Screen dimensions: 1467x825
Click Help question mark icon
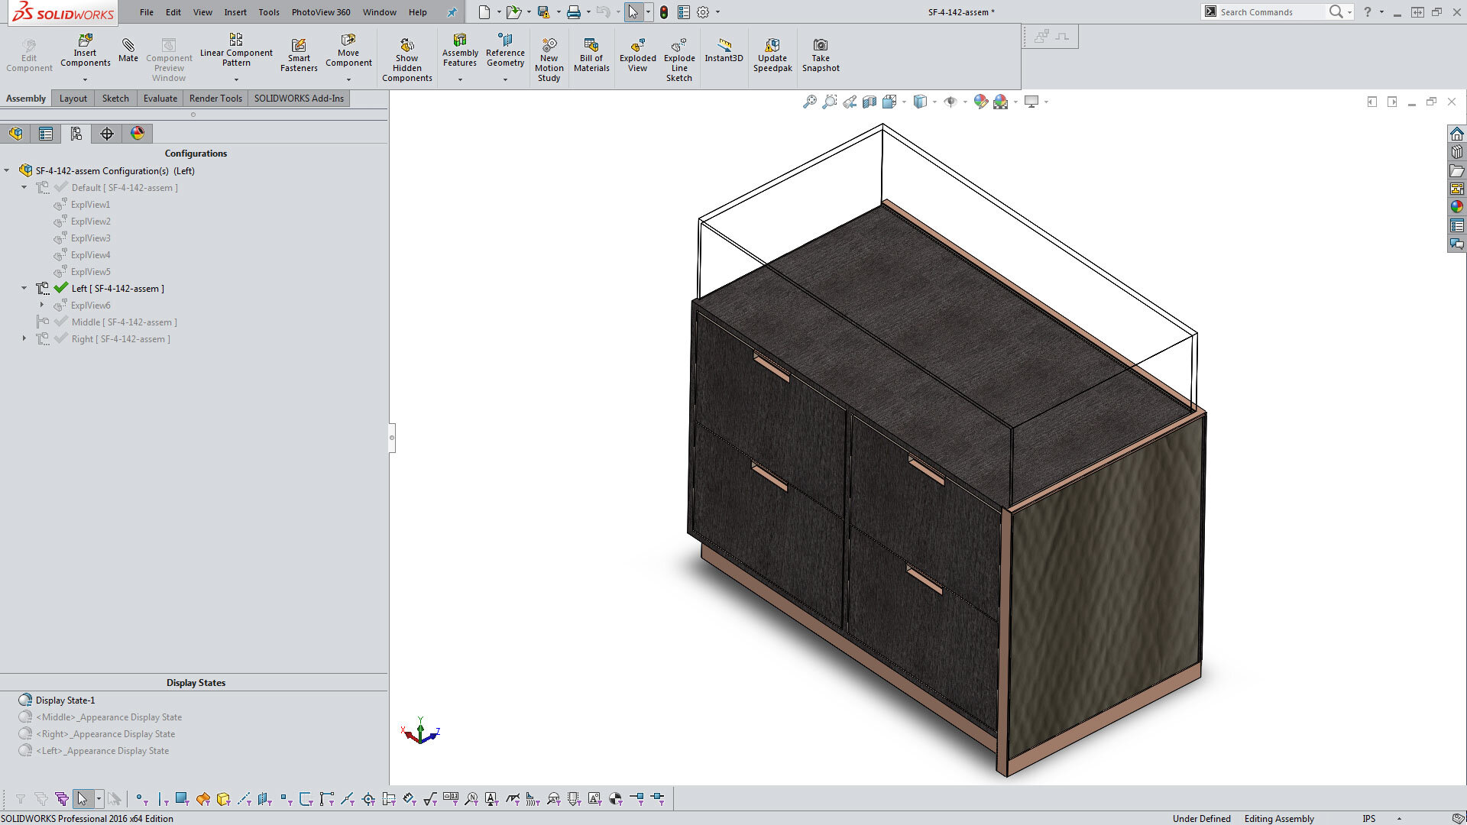pos(1368,12)
